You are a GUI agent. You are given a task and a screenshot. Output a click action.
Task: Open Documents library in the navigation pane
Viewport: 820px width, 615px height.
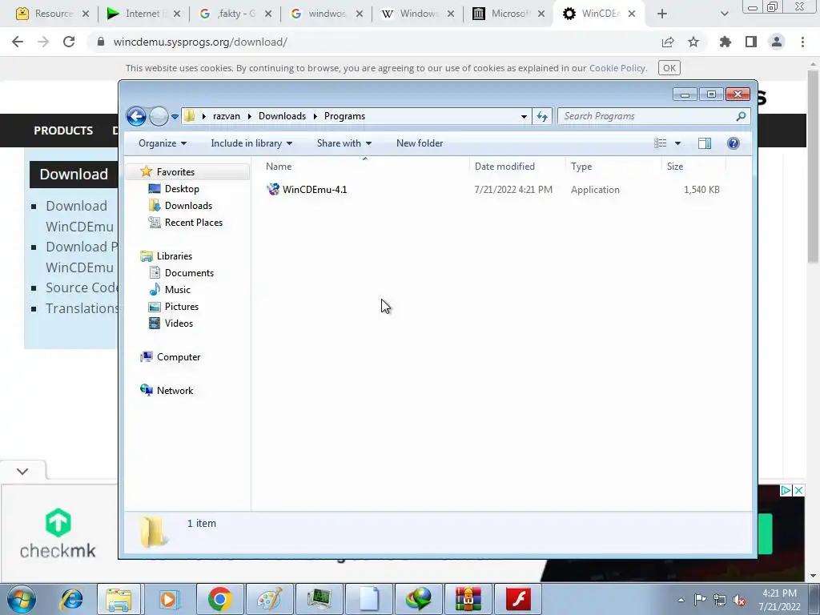tap(189, 272)
